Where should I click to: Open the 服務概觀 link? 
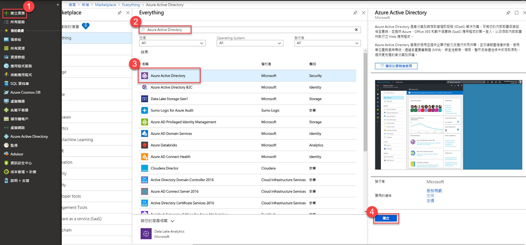point(434,191)
